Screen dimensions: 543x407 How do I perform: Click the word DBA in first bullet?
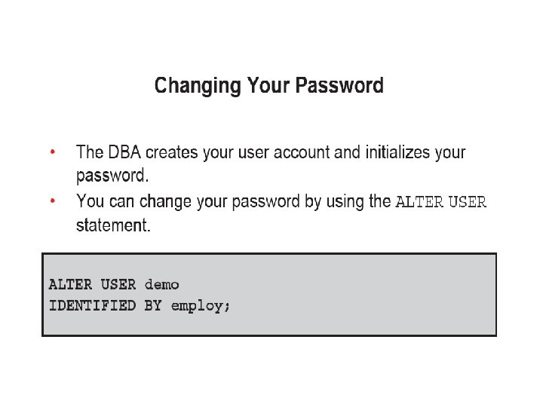(124, 152)
